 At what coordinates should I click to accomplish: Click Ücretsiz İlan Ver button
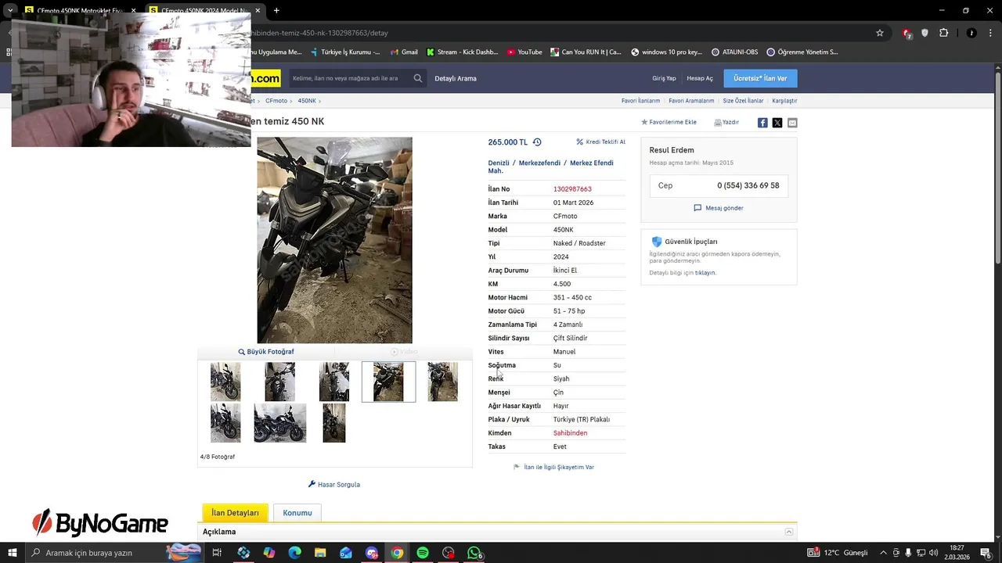point(760,78)
